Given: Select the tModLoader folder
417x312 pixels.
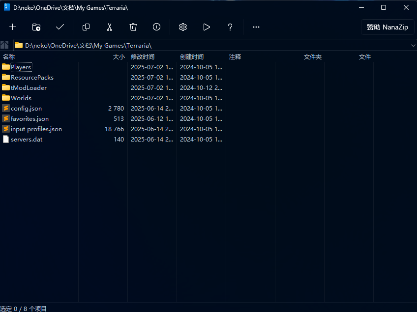Looking at the screenshot, I should coord(29,87).
